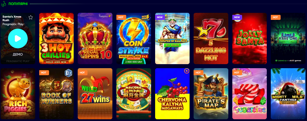
Task: Open the Rich Piggies 2 game
Action: (18, 94)
